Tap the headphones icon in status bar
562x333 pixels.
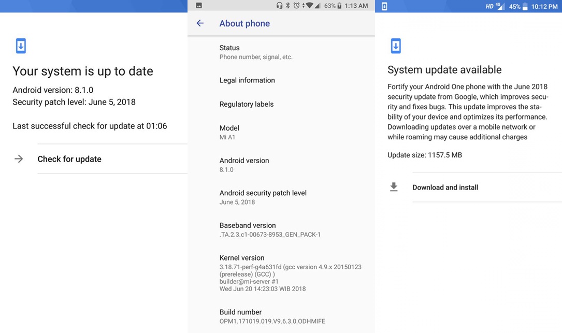click(x=279, y=6)
